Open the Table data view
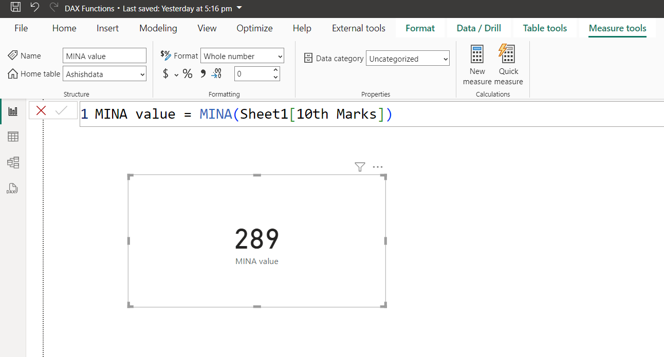The image size is (664, 357). [12, 136]
